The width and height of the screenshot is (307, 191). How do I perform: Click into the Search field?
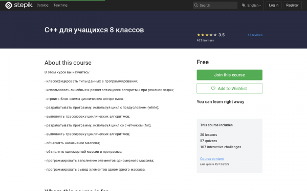pyautogui.click(x=215, y=5)
